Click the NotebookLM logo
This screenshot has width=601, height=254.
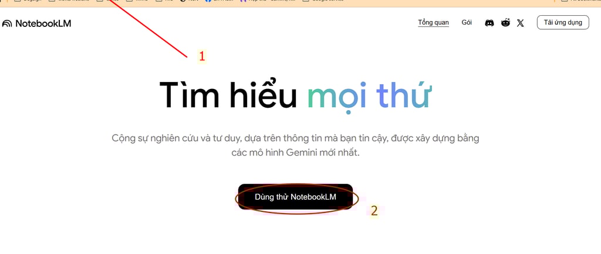point(37,23)
